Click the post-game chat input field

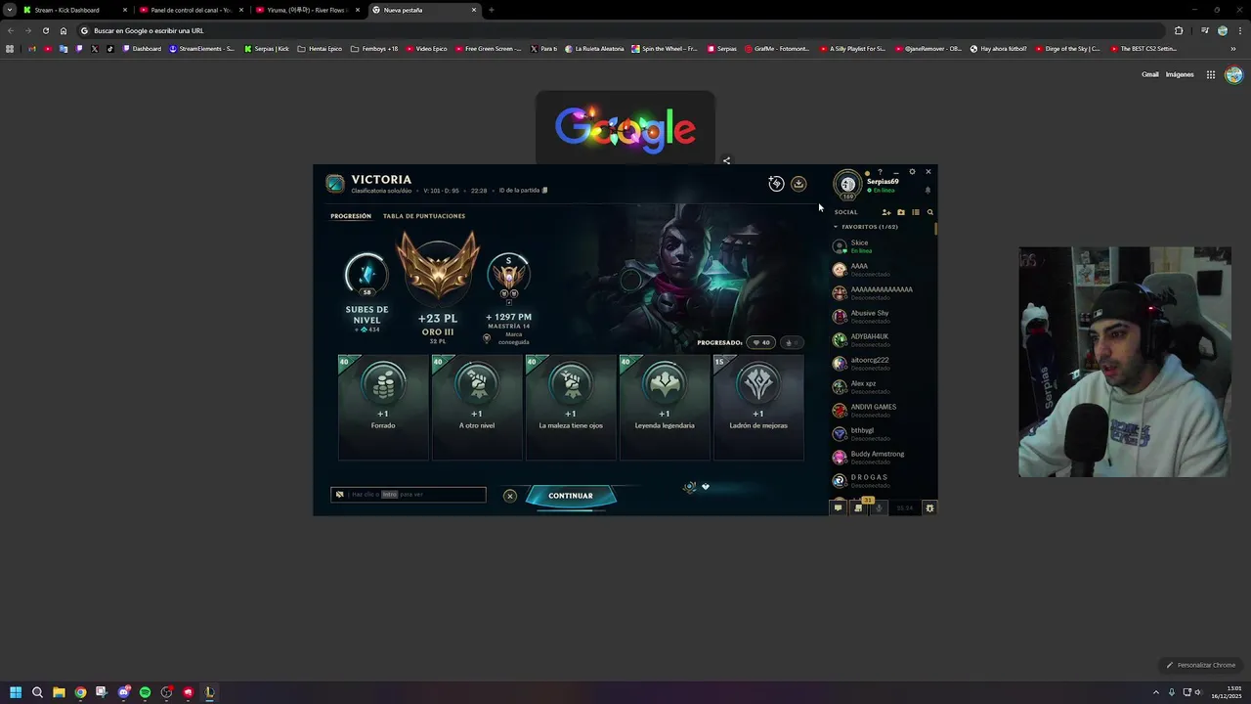(409, 495)
